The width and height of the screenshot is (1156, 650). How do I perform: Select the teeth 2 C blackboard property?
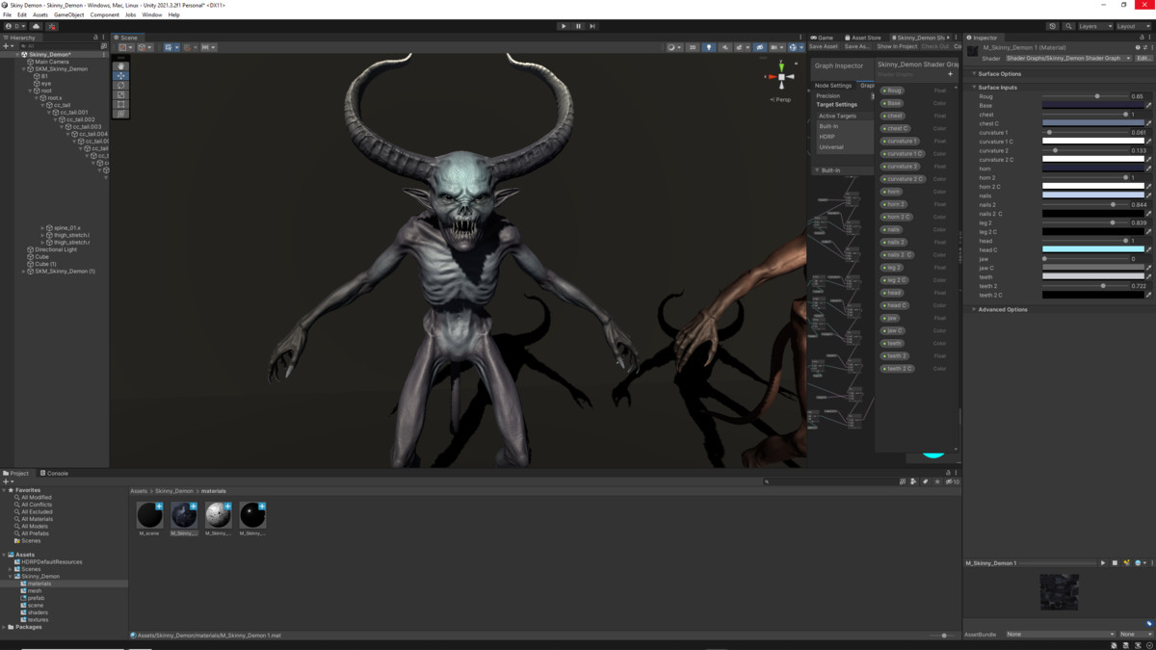(x=898, y=369)
